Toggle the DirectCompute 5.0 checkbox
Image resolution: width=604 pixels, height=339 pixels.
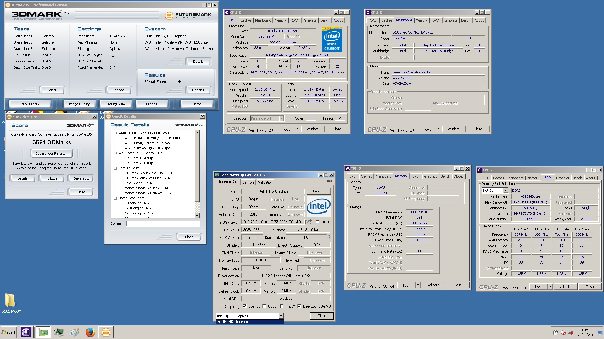299,306
